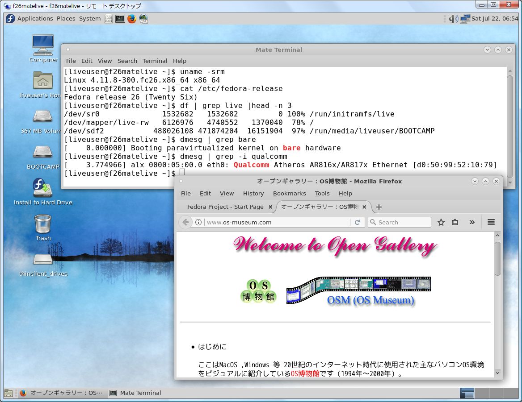This screenshot has height=402, width=522.
Task: Open the Applications menu in top panel
Action: tap(35, 19)
